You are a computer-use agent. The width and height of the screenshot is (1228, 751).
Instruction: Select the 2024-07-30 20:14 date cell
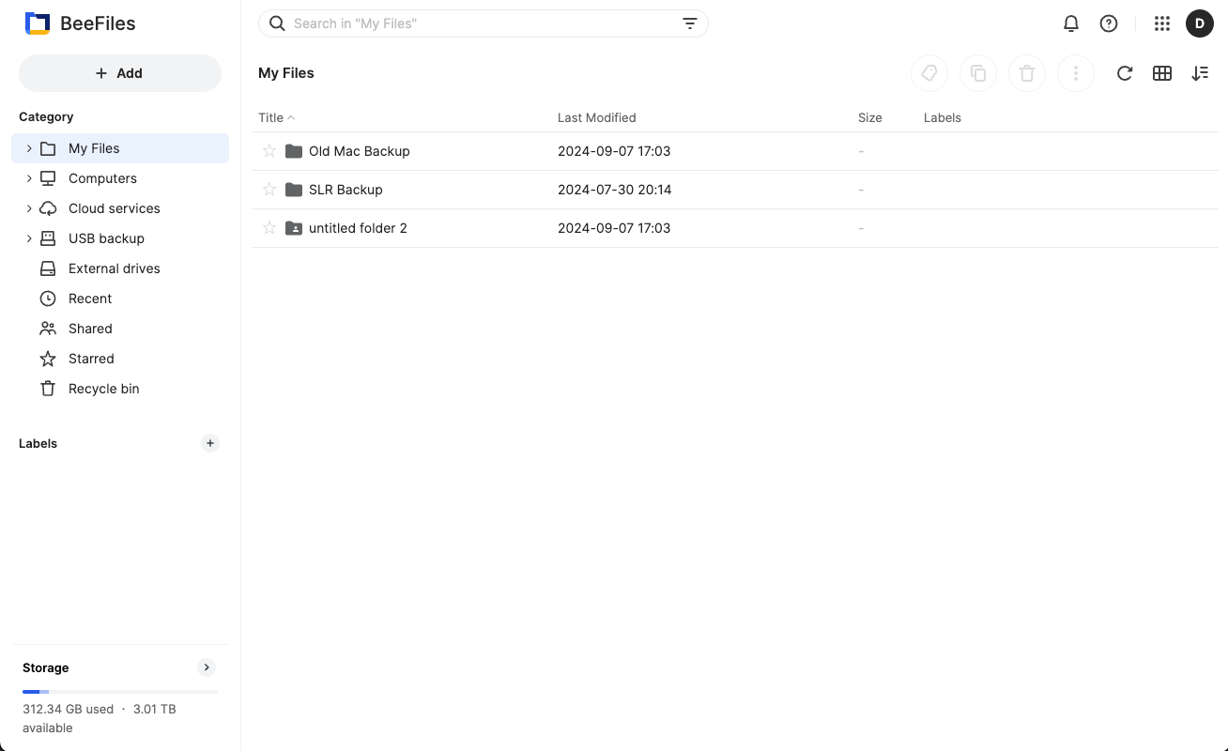(x=614, y=190)
